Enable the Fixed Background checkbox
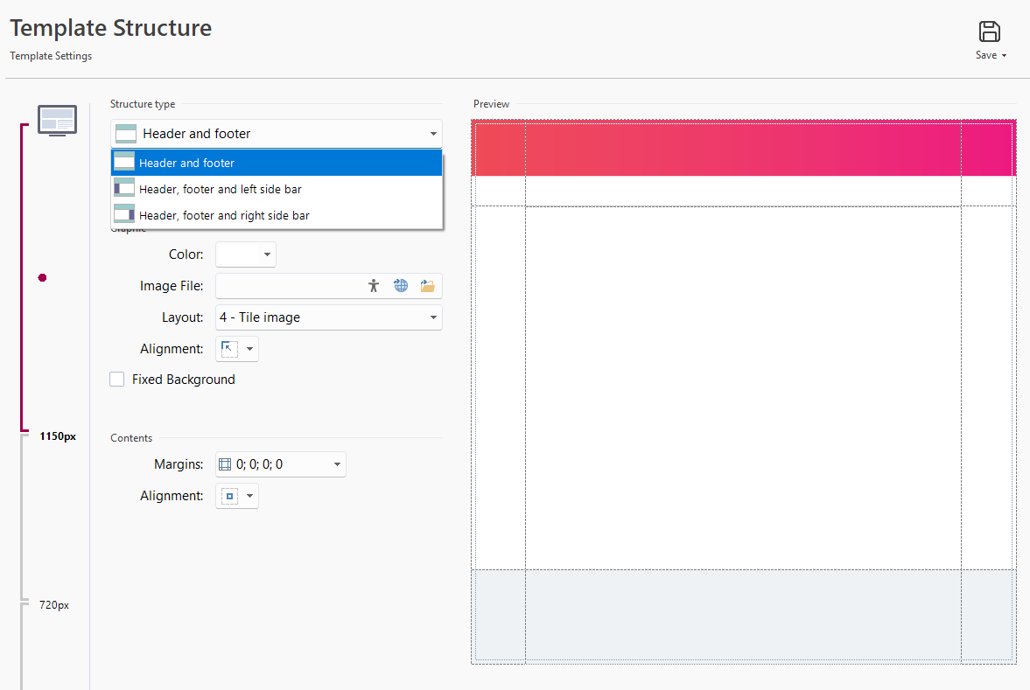This screenshot has width=1030, height=690. click(117, 380)
